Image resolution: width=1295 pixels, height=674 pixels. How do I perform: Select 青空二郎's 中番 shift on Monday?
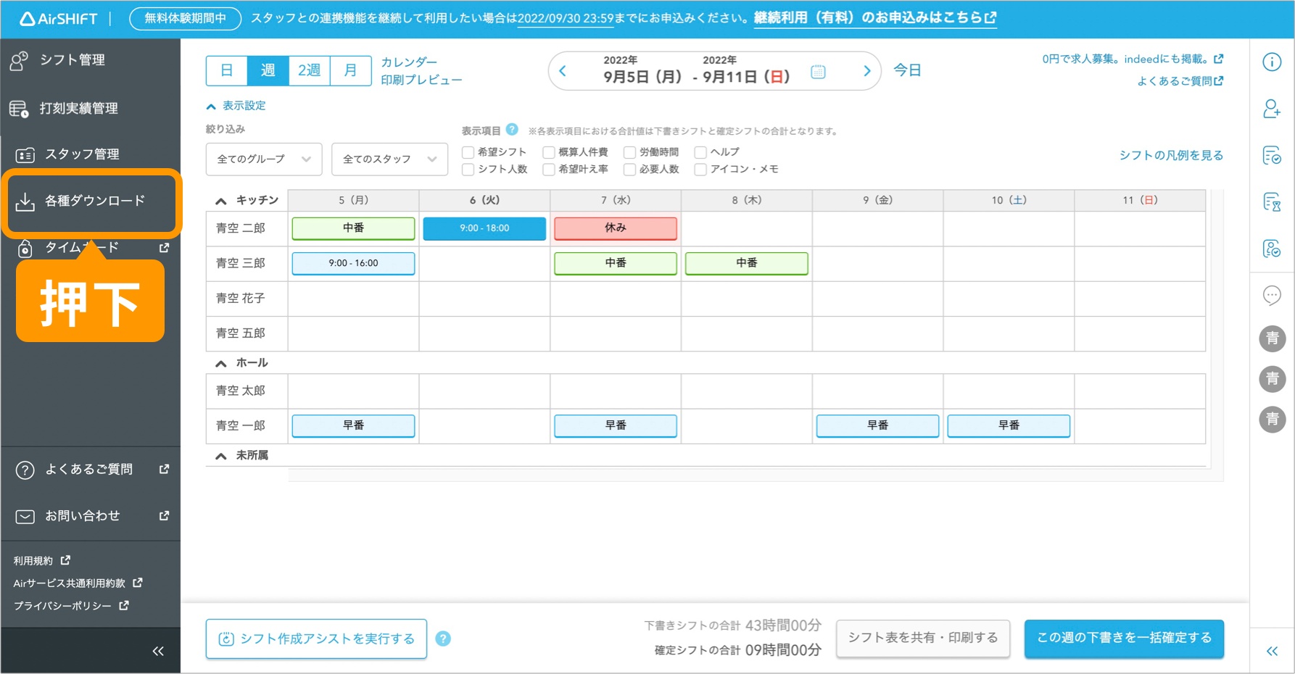click(353, 228)
